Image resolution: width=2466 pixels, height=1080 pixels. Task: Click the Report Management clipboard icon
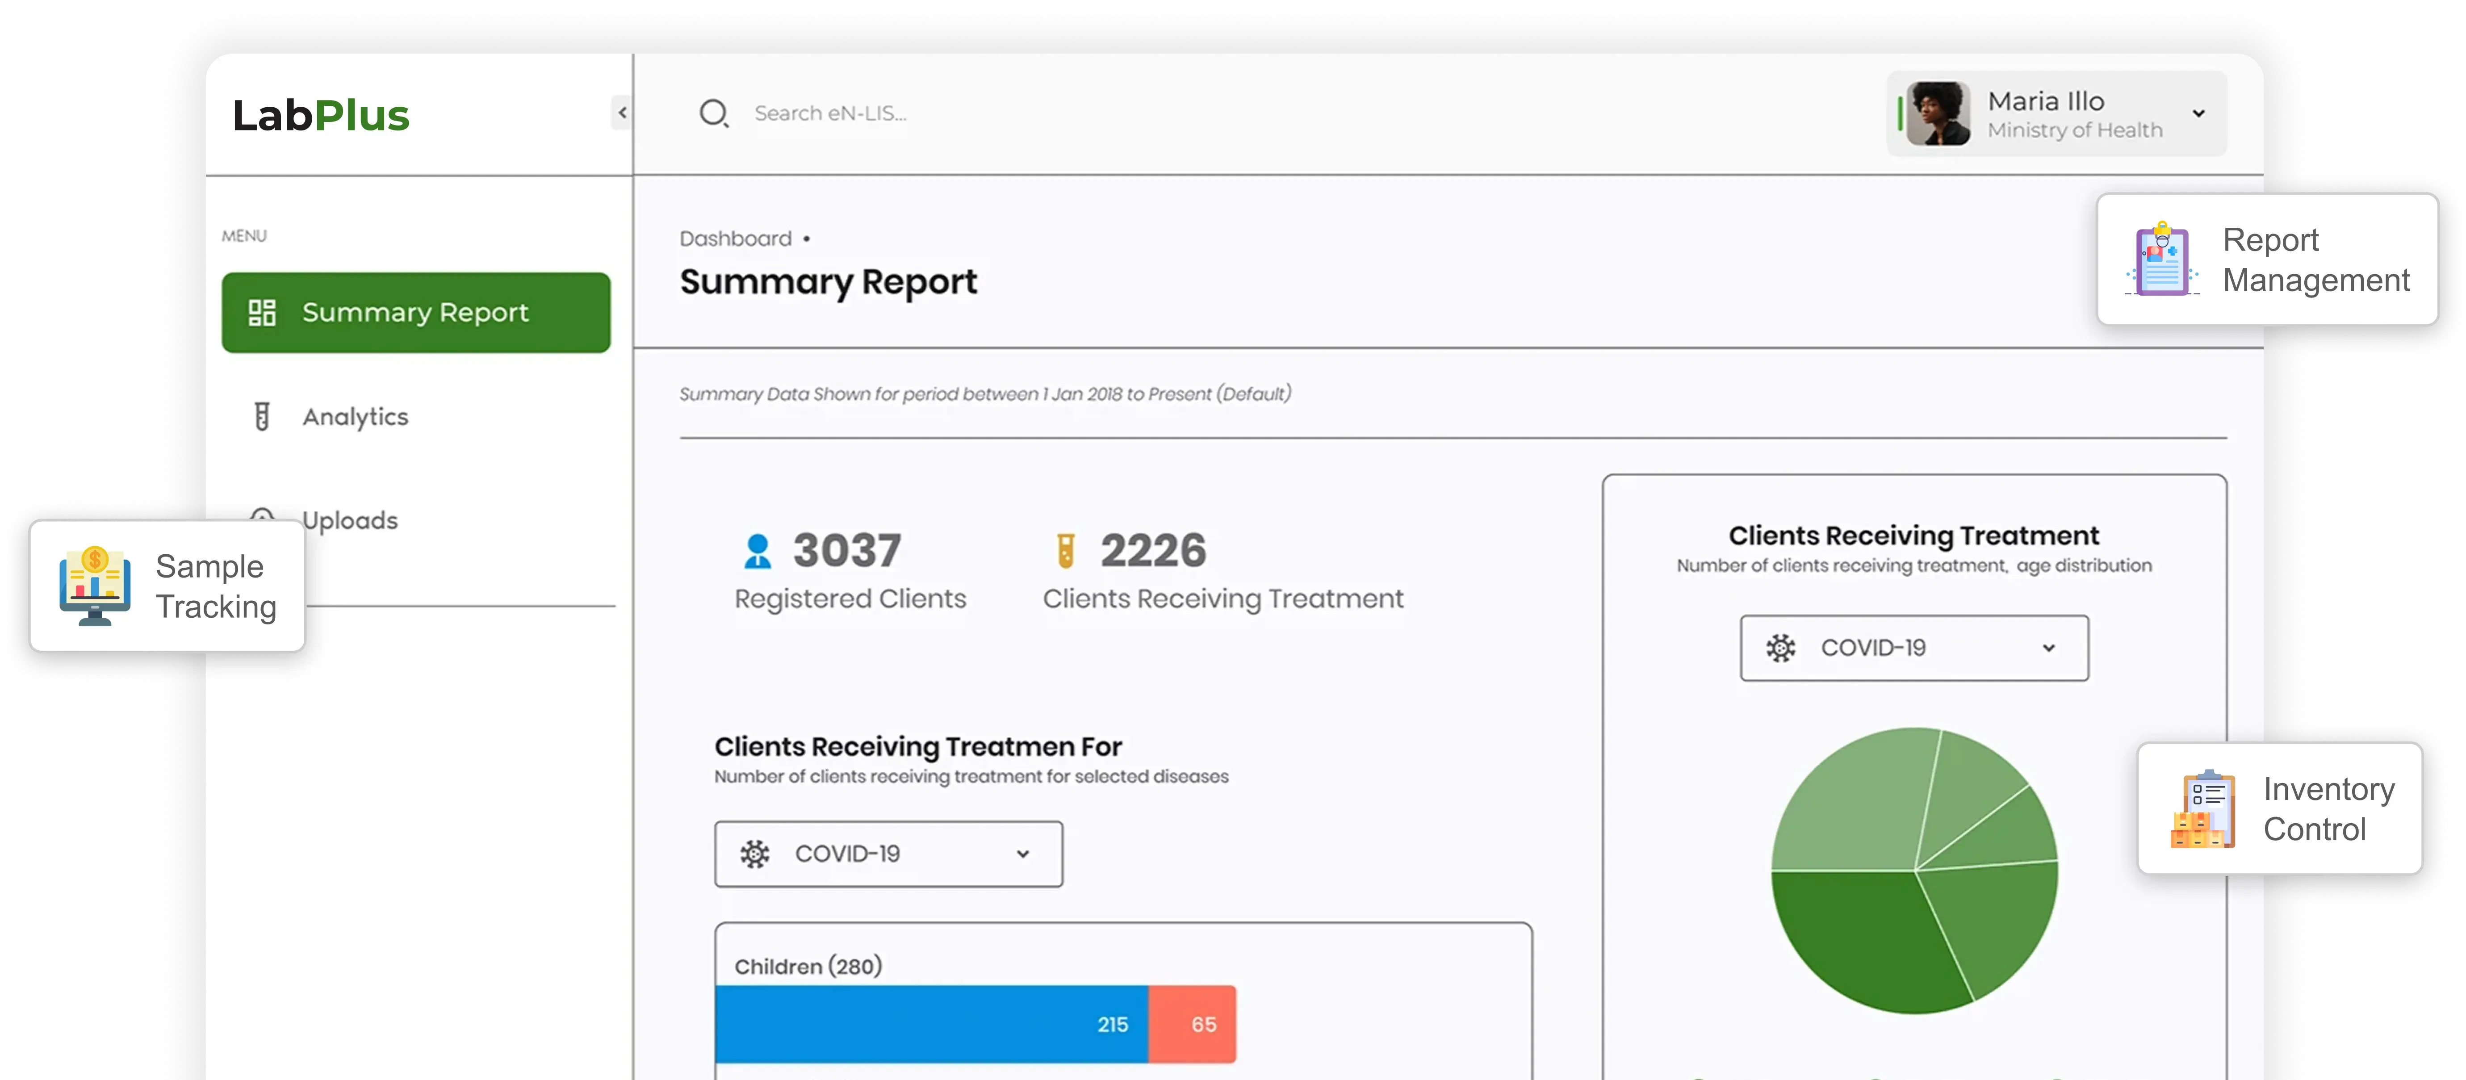[x=2160, y=260]
